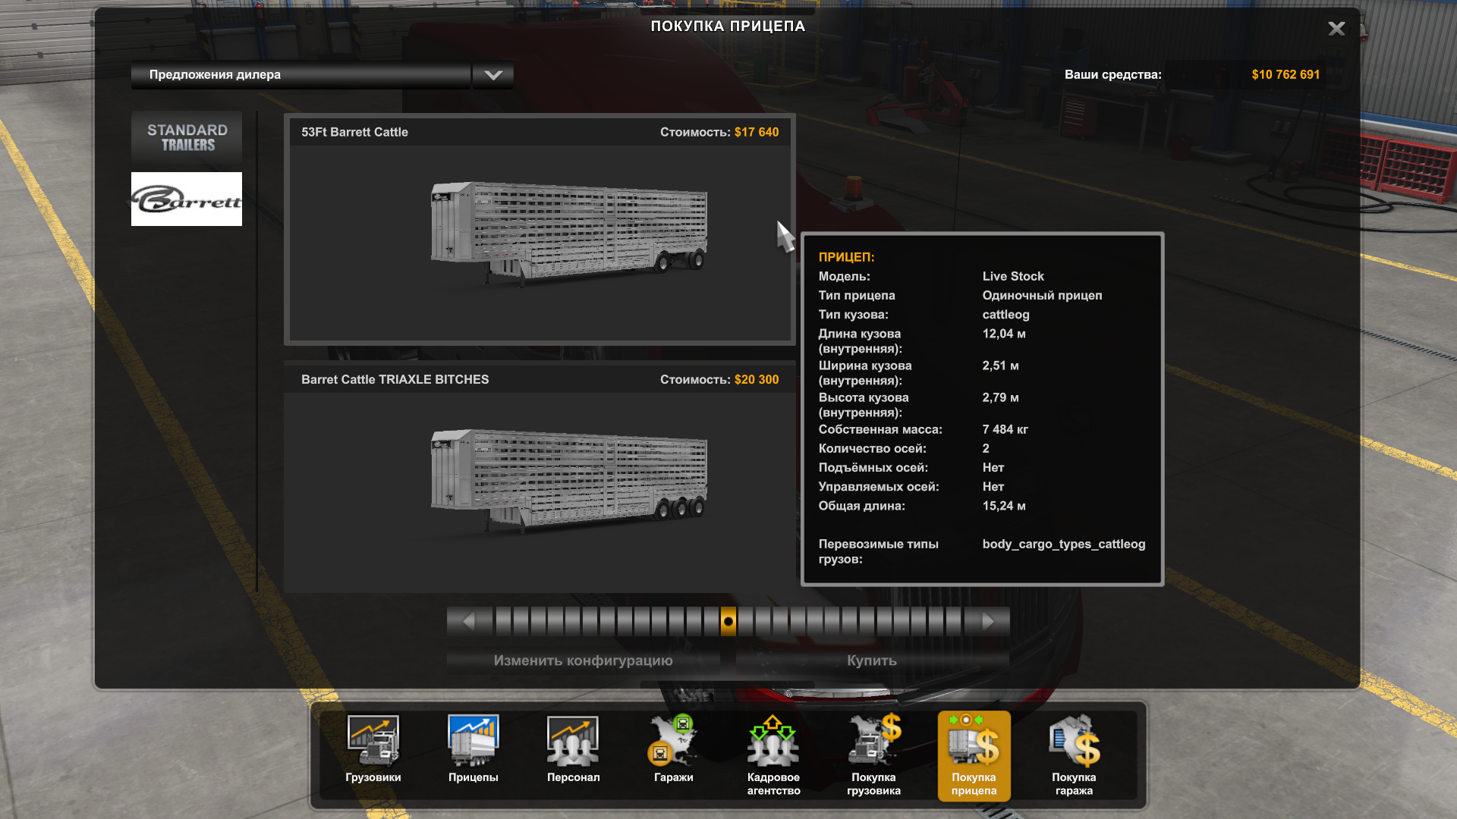
Task: Click the Live Stock model value
Action: (x=1013, y=276)
